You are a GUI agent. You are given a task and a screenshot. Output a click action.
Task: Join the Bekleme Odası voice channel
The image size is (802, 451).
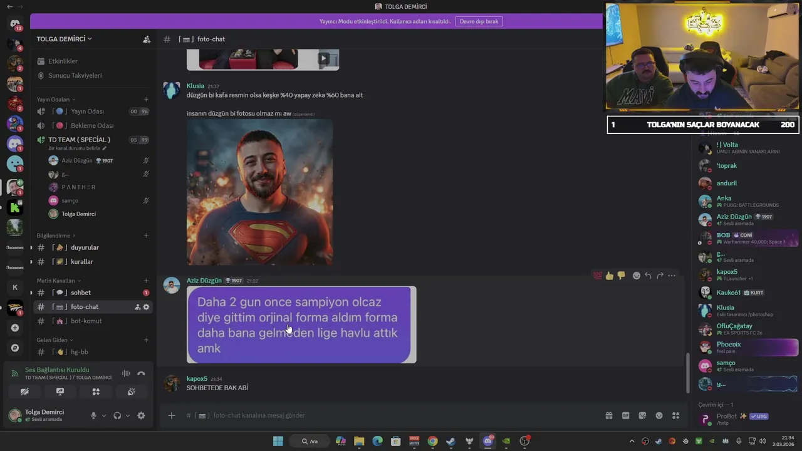93,125
